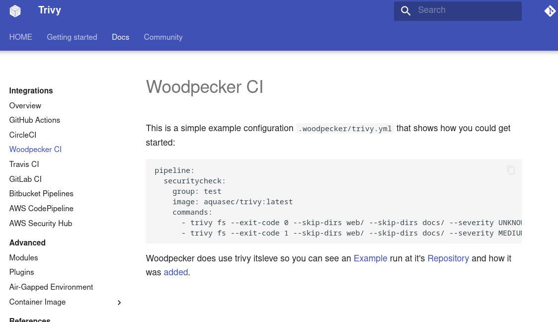This screenshot has width=558, height=322.
Task: Click the 'added' link
Action: click(176, 272)
